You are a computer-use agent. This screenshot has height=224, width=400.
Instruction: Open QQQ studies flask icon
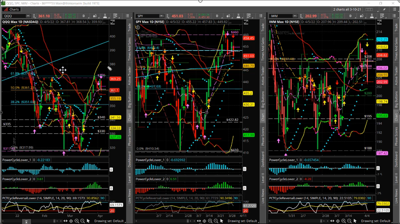tap(105, 16)
